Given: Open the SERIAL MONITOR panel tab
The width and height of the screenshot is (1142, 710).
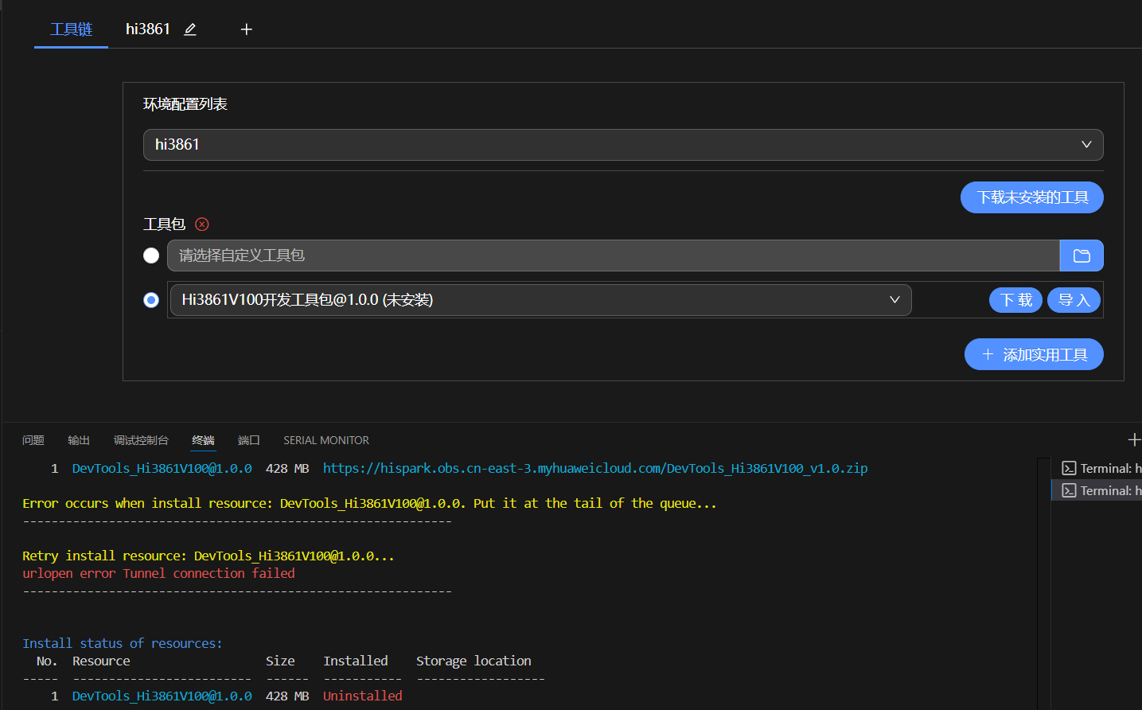Looking at the screenshot, I should 326,440.
